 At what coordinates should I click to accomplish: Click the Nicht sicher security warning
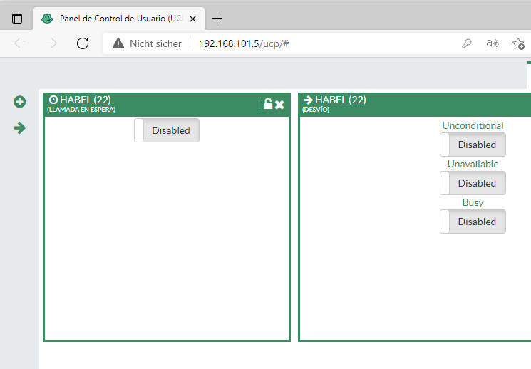tap(147, 43)
